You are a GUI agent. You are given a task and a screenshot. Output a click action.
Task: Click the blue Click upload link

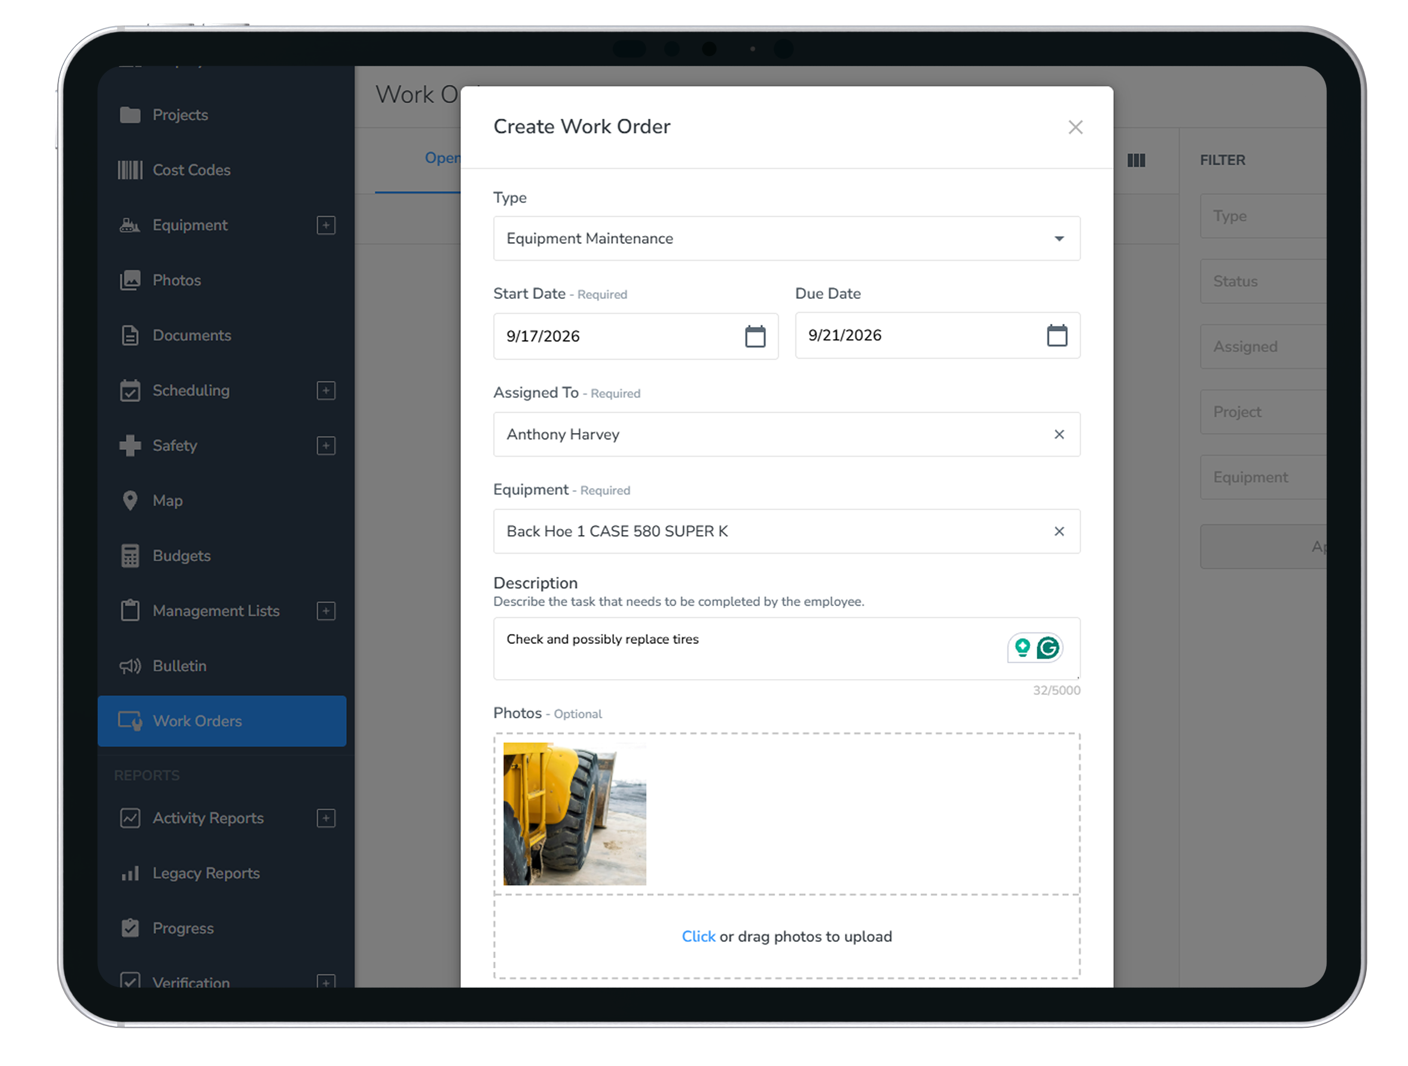tap(698, 936)
